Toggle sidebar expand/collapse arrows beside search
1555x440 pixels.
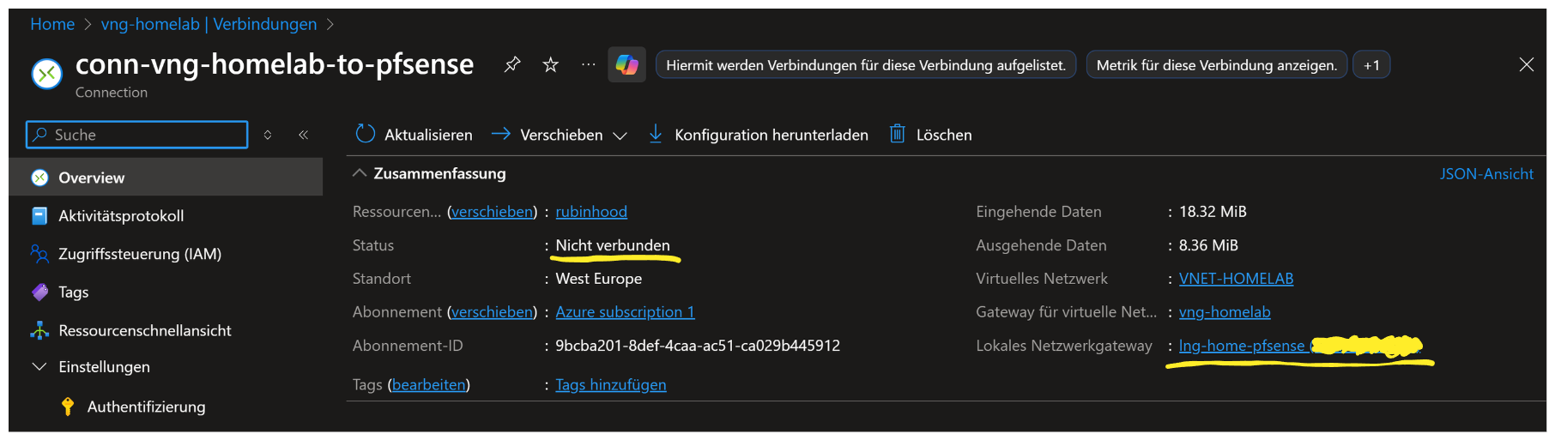268,135
